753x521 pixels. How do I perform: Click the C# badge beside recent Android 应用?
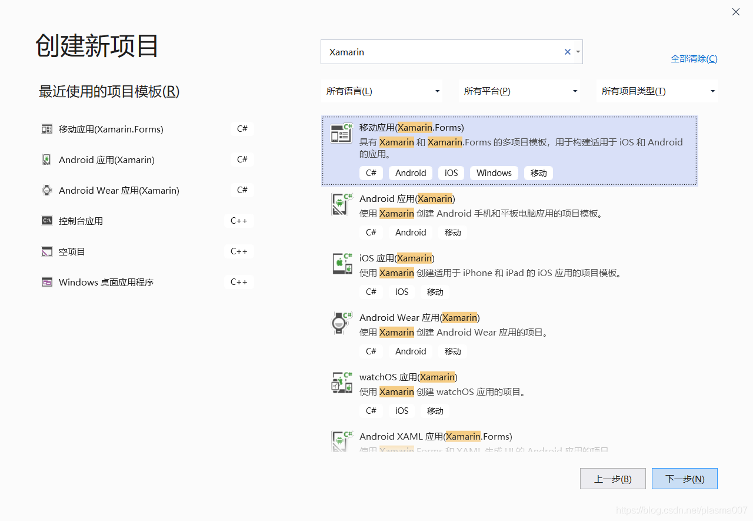(242, 160)
